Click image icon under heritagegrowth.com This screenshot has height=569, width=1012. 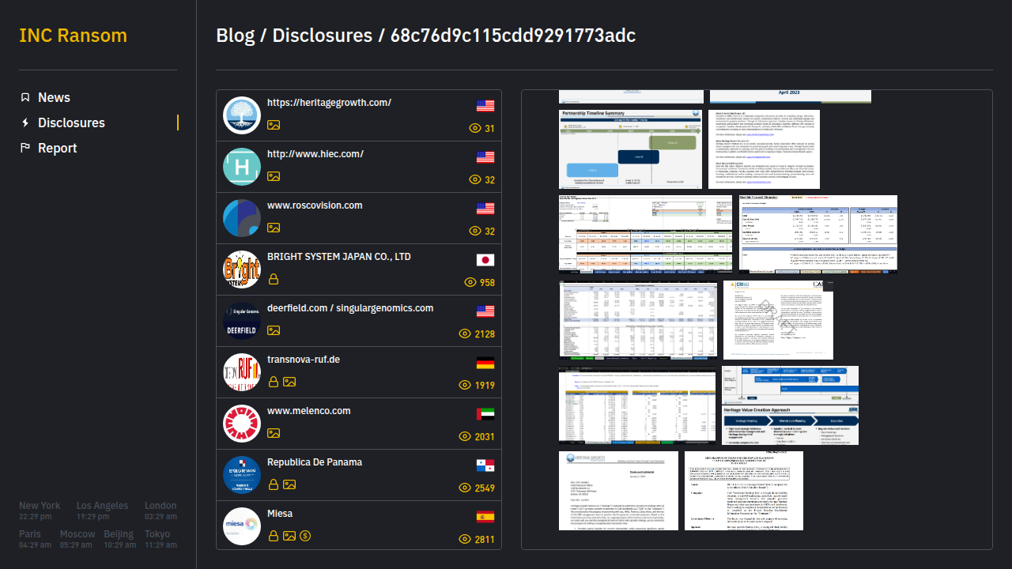pyautogui.click(x=274, y=125)
